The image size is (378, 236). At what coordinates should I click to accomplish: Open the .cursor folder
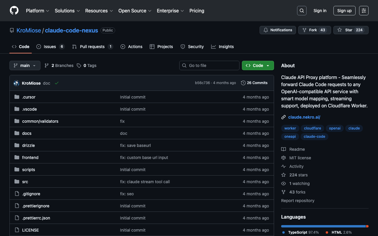click(x=29, y=97)
